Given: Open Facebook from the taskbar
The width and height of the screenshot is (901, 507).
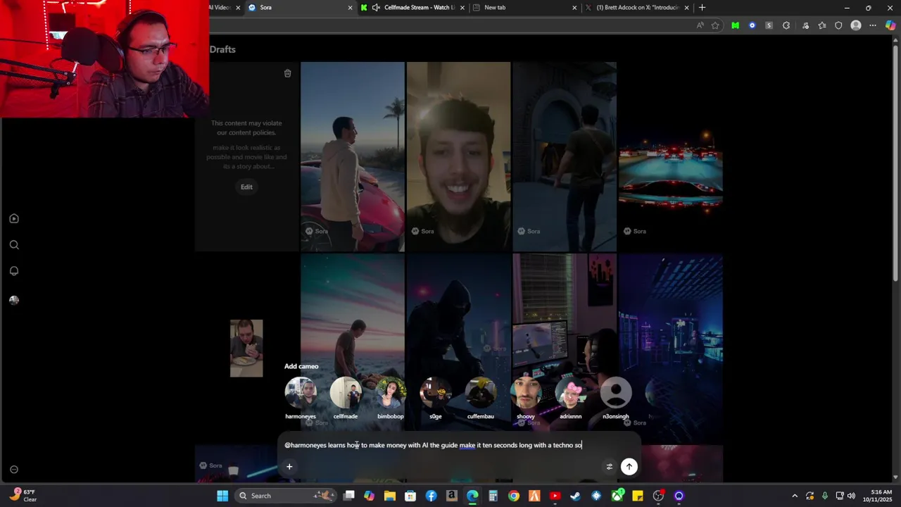Looking at the screenshot, I should tap(431, 496).
